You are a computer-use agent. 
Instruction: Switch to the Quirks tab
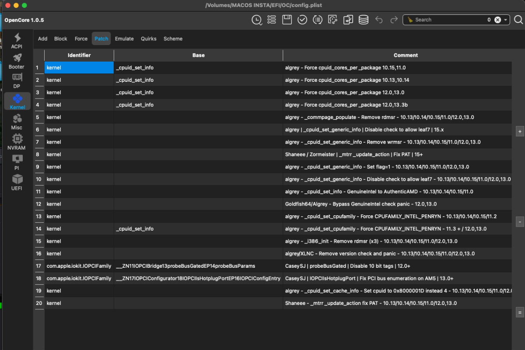pos(148,38)
